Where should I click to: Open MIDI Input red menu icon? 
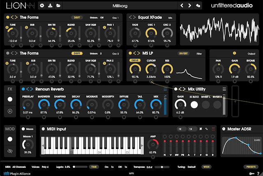(x=213, y=129)
